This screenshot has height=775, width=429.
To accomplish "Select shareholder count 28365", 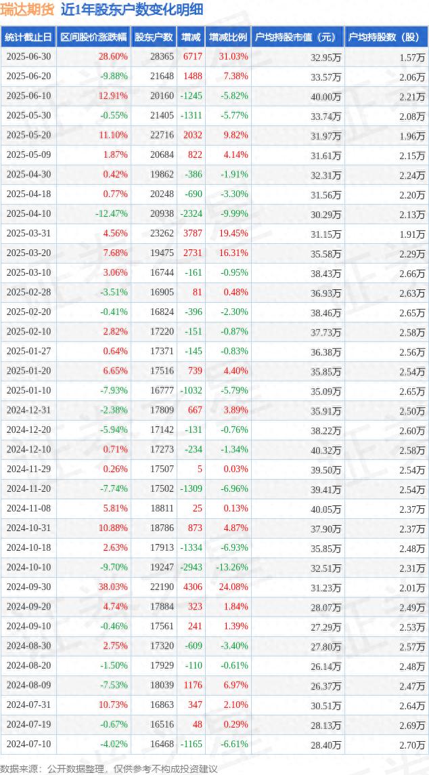I will 162,57.
